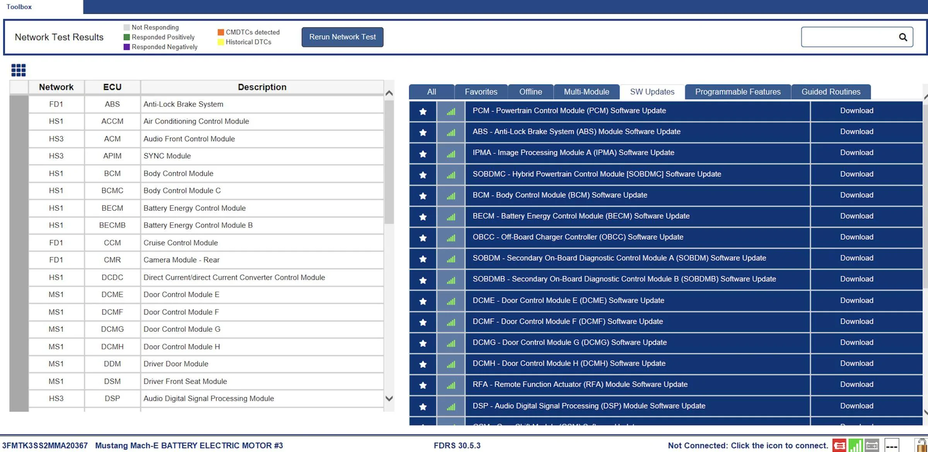928x452 pixels.
Task: Favorite the PCM Software Update star
Action: 423,111
